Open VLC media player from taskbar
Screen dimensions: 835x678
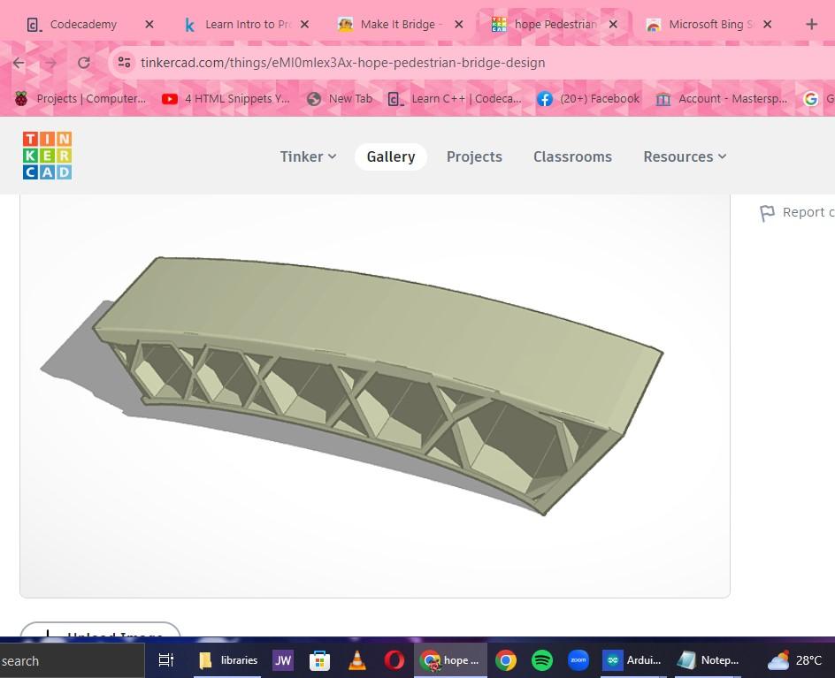[356, 660]
